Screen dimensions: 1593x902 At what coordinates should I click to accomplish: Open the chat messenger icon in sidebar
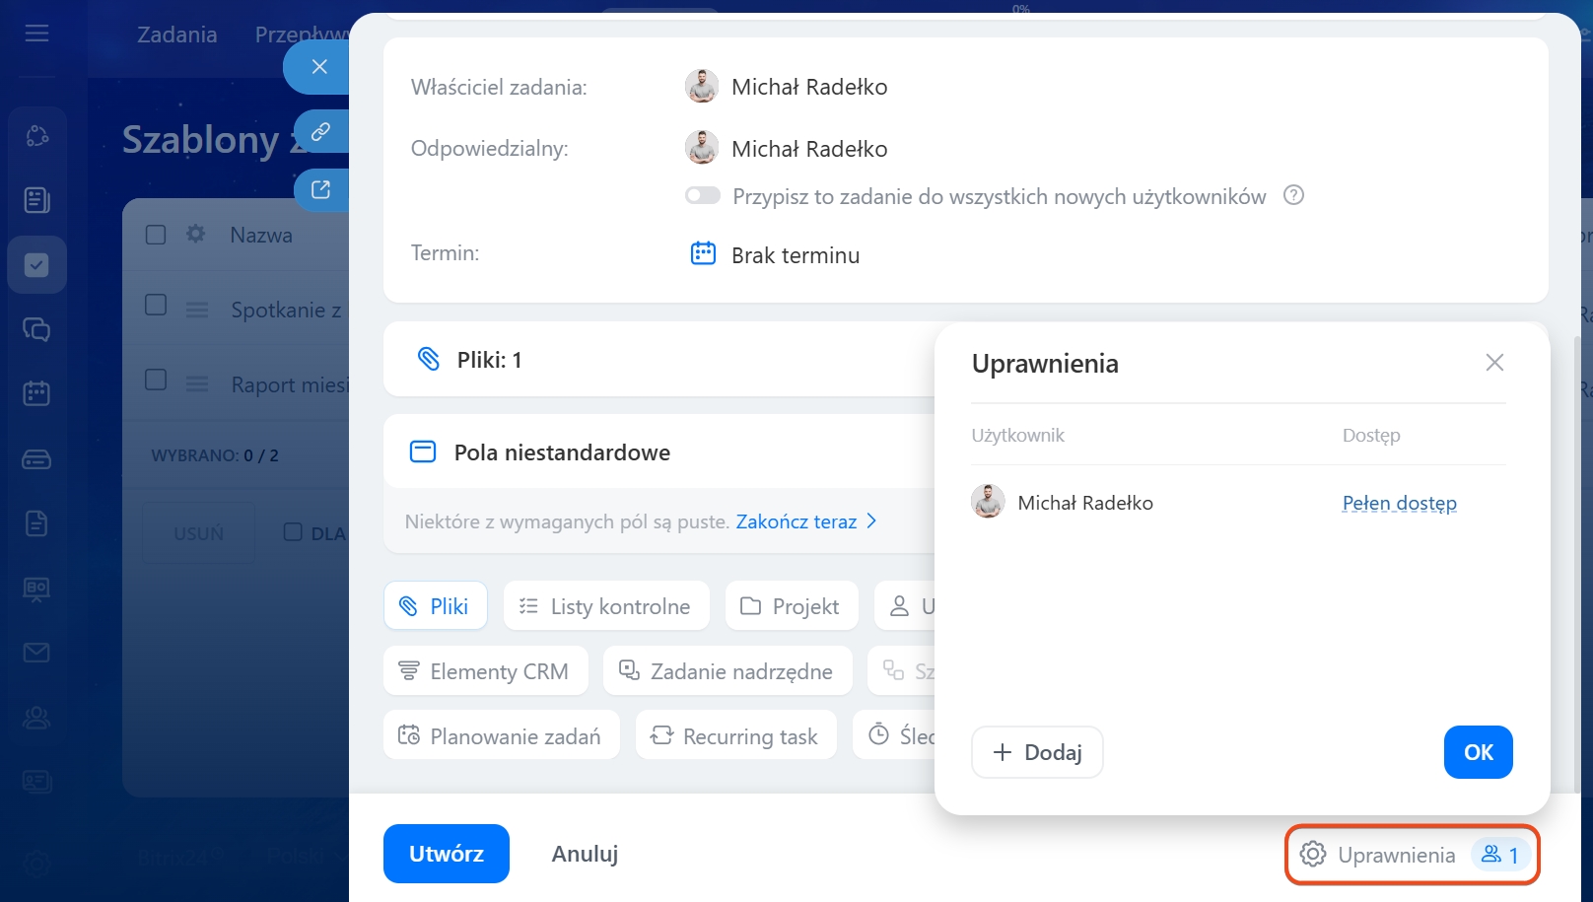[36, 329]
